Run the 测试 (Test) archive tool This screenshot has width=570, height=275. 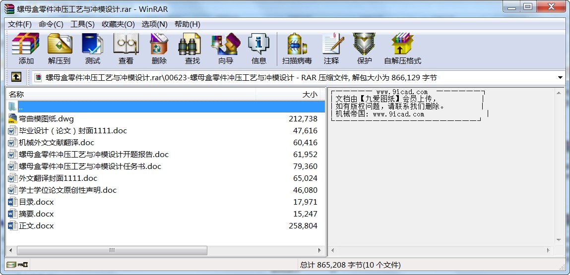click(x=92, y=49)
